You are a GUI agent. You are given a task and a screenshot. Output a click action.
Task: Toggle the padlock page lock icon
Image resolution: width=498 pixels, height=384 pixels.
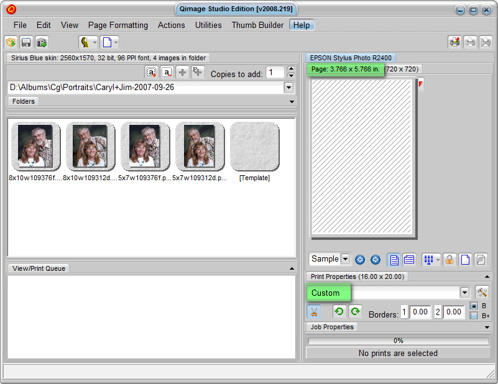tap(450, 260)
